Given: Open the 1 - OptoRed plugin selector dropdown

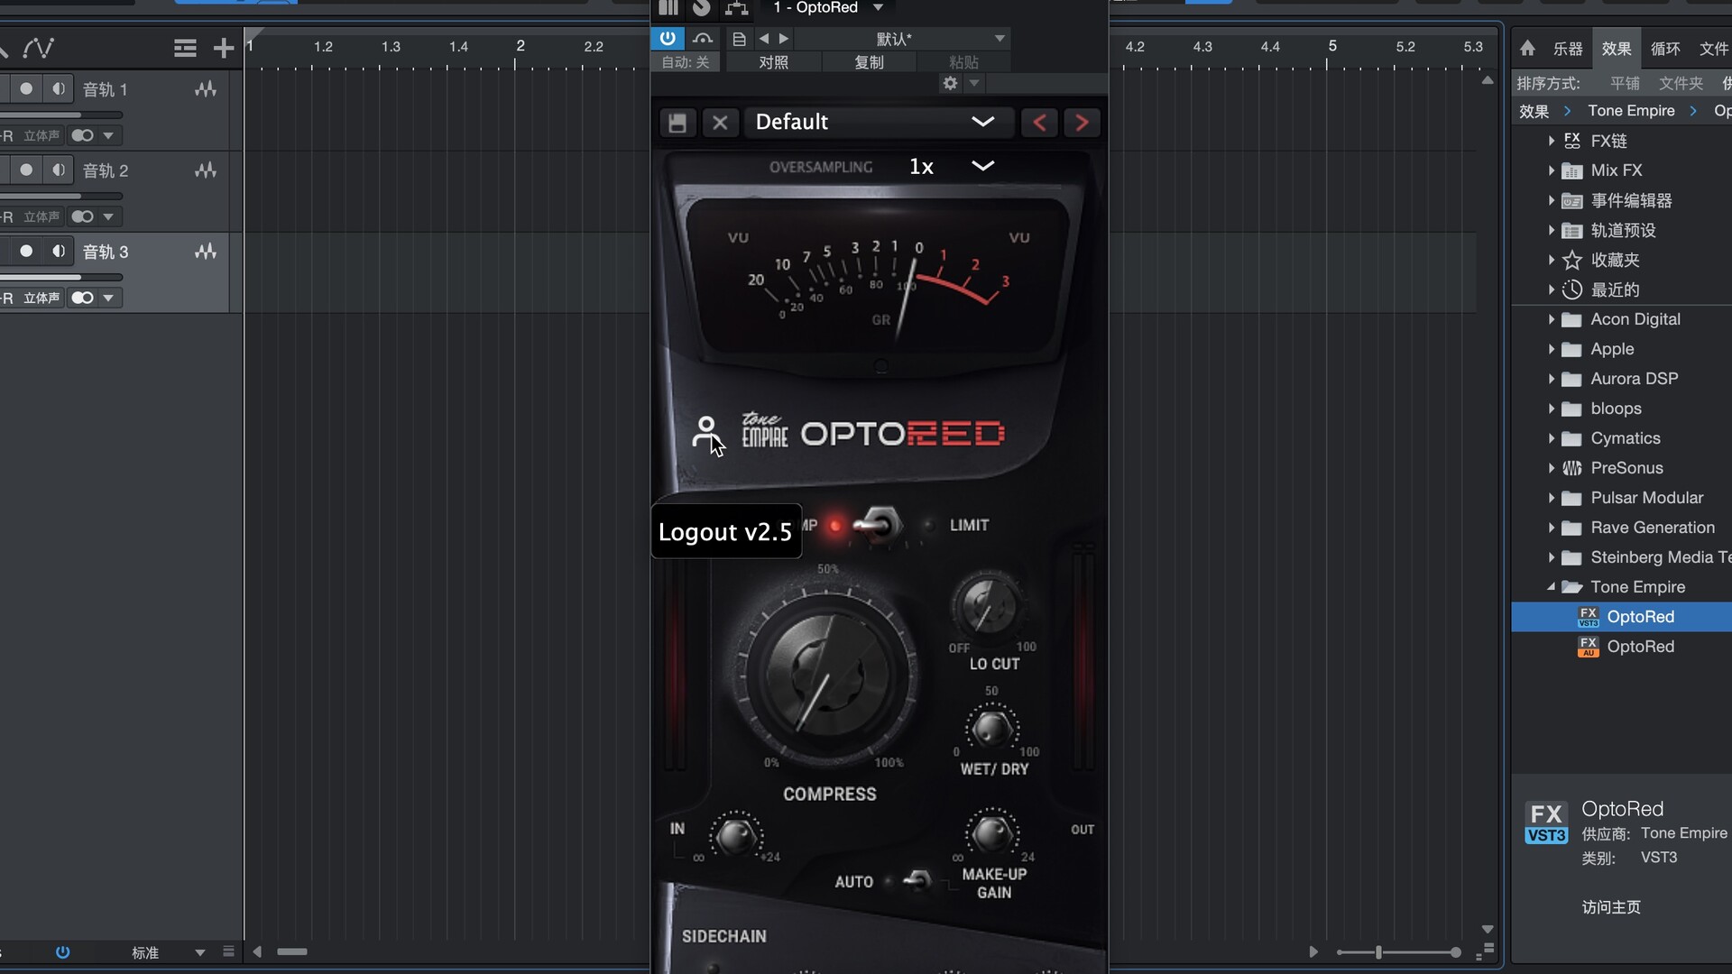Looking at the screenshot, I should point(828,8).
